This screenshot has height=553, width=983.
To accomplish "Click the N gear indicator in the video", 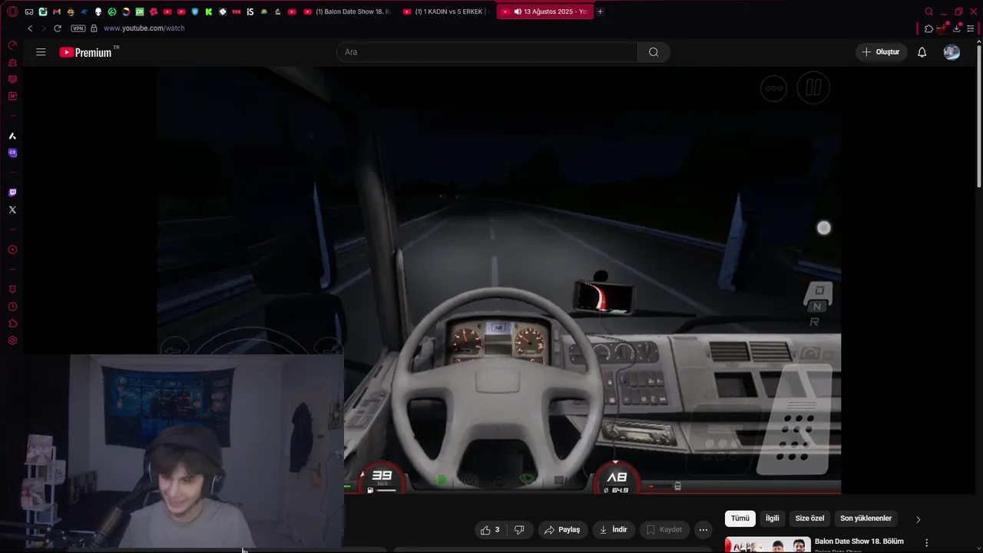I will [816, 306].
